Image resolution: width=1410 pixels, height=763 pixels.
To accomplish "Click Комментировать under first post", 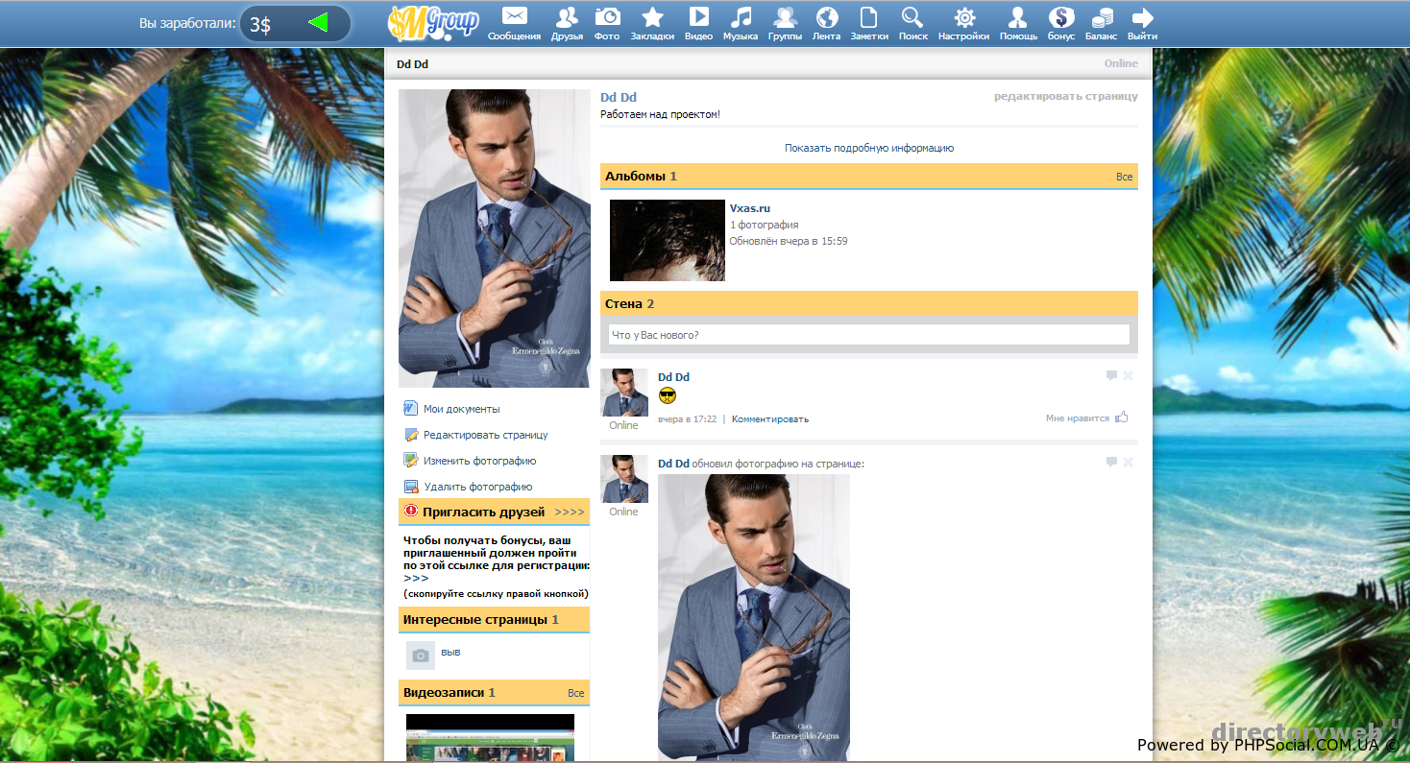I will pos(769,418).
